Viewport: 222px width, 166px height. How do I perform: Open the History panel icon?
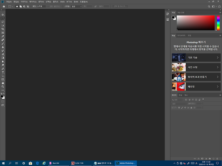coord(168,14)
